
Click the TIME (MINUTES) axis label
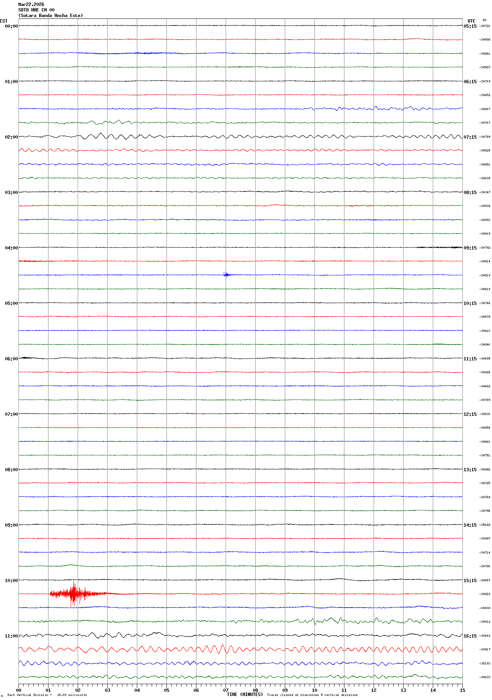(x=245, y=694)
